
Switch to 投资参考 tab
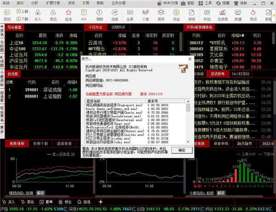coord(218,74)
